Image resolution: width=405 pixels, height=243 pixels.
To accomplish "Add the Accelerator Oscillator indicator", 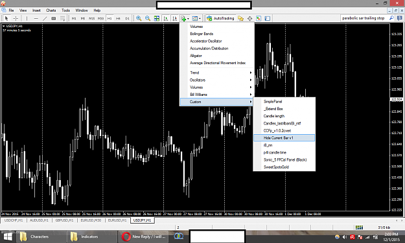I will coord(217,41).
